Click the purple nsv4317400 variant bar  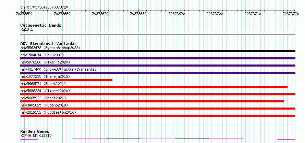tap(158, 73)
